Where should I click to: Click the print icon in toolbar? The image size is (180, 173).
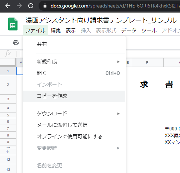(x=16, y=43)
